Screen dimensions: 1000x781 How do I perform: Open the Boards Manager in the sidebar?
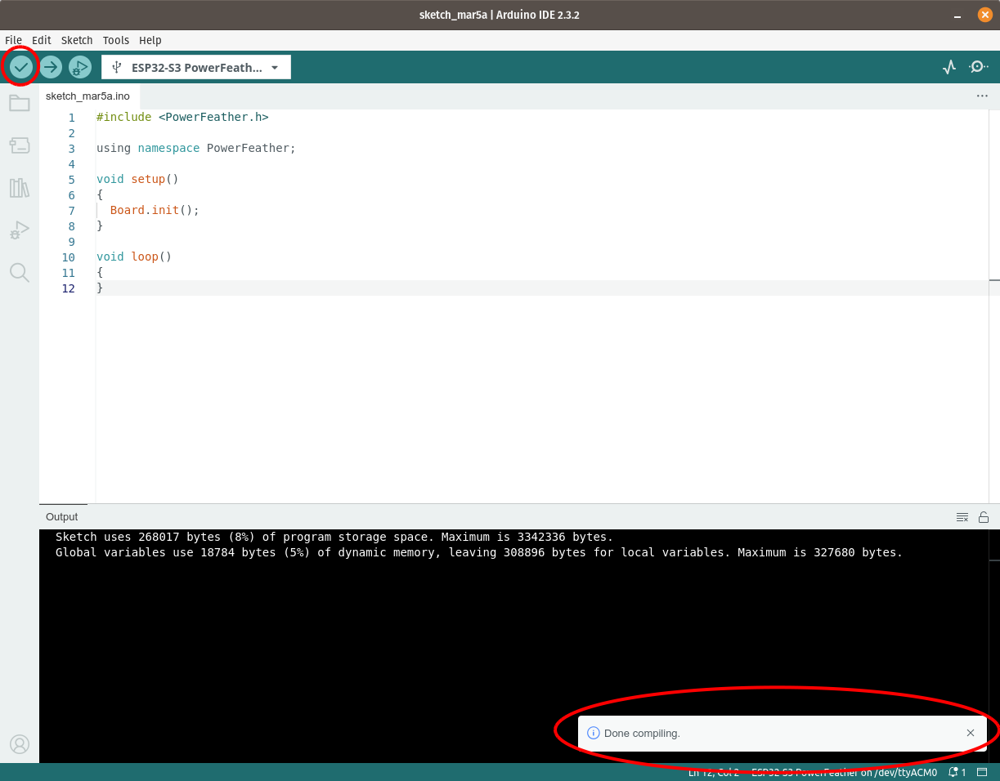click(20, 145)
